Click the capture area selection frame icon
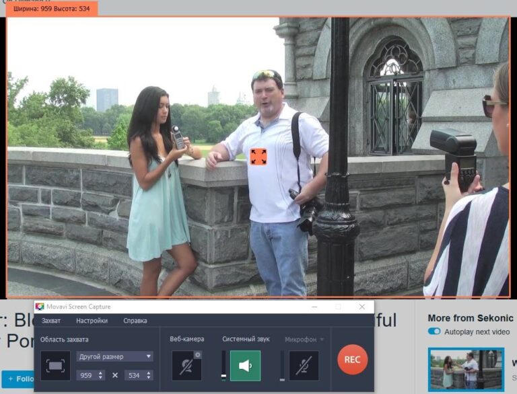The height and width of the screenshot is (394, 517). (55, 366)
